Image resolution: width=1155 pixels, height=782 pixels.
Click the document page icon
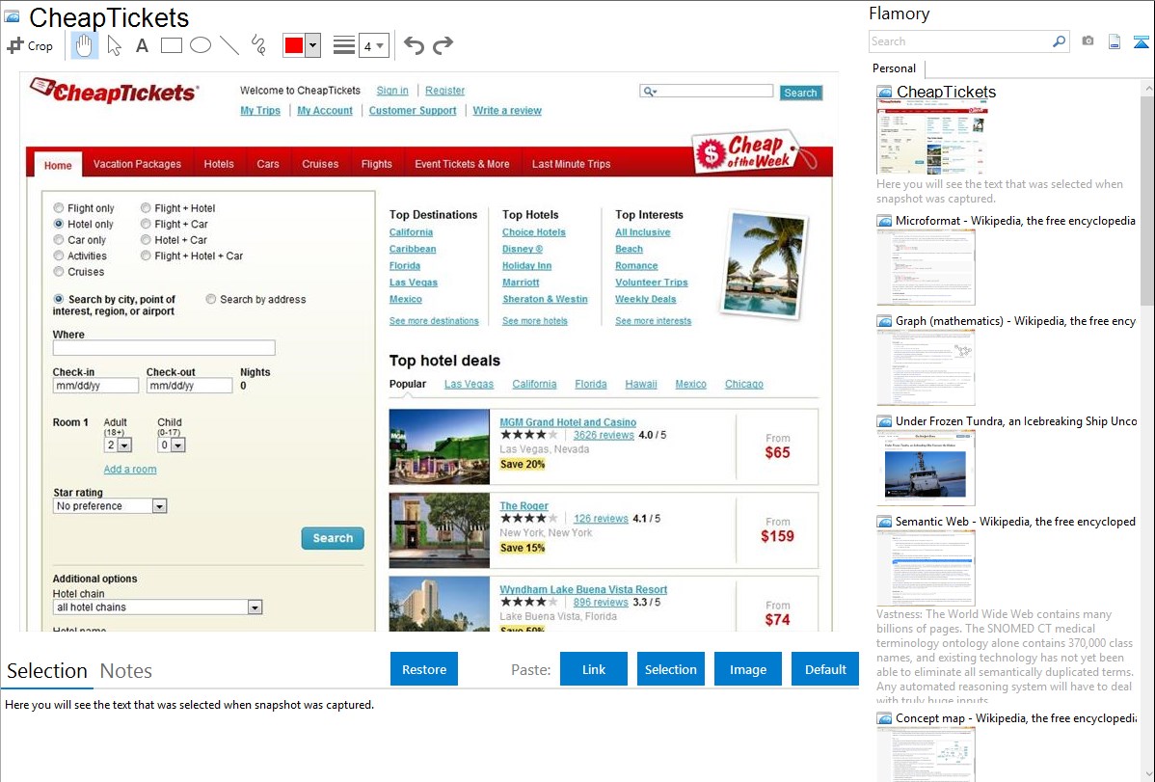(1115, 41)
